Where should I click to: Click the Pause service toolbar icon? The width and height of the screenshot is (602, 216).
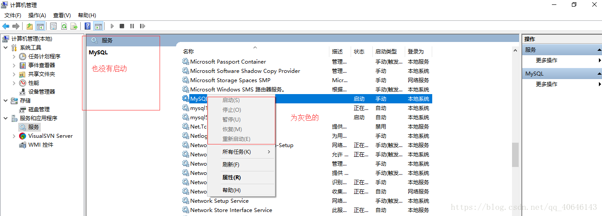click(x=132, y=26)
